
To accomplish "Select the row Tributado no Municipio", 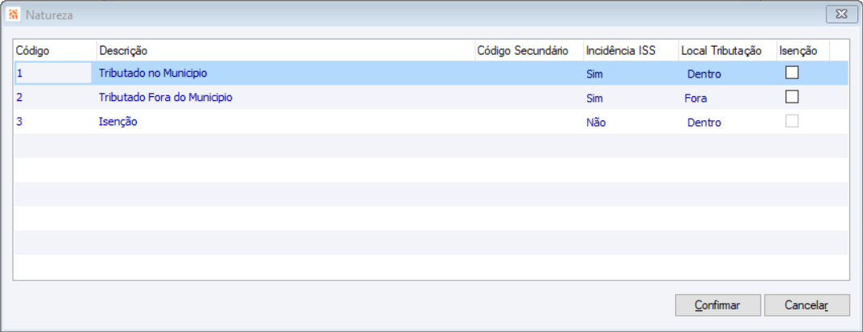I will (x=153, y=74).
